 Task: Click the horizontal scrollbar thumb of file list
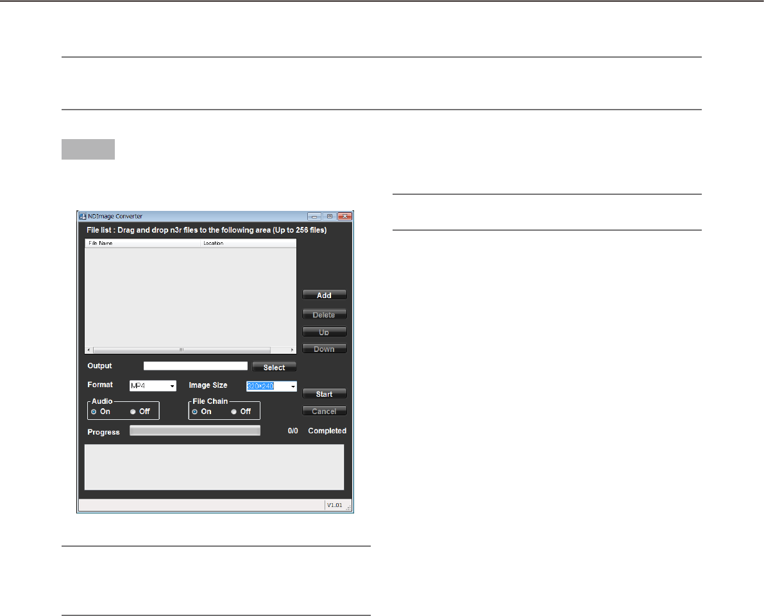pos(182,350)
